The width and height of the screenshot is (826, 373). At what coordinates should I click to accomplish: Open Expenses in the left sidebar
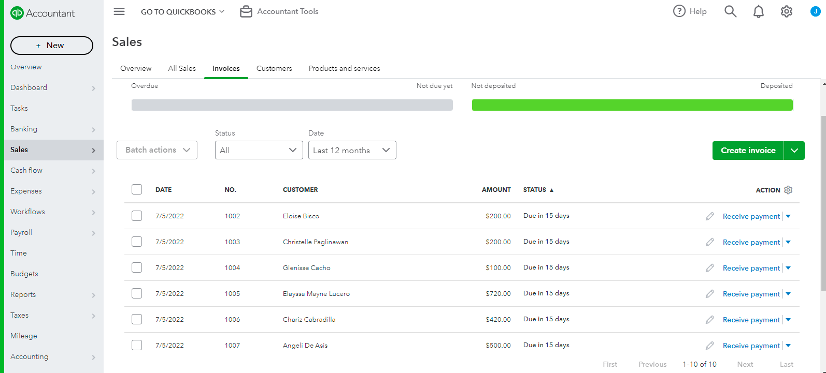pos(26,191)
